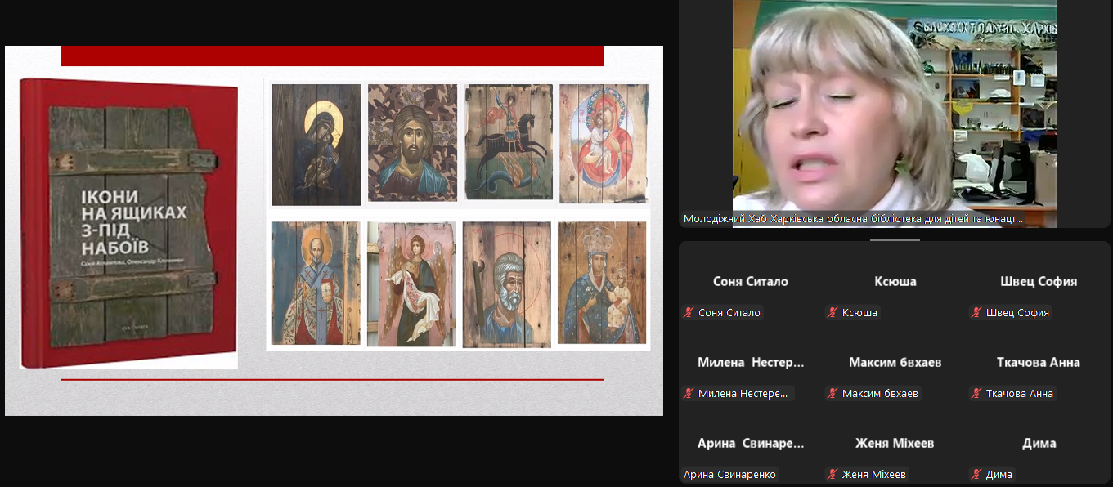Click the small "Швец София" name label
The image size is (1113, 487).
click(1017, 313)
